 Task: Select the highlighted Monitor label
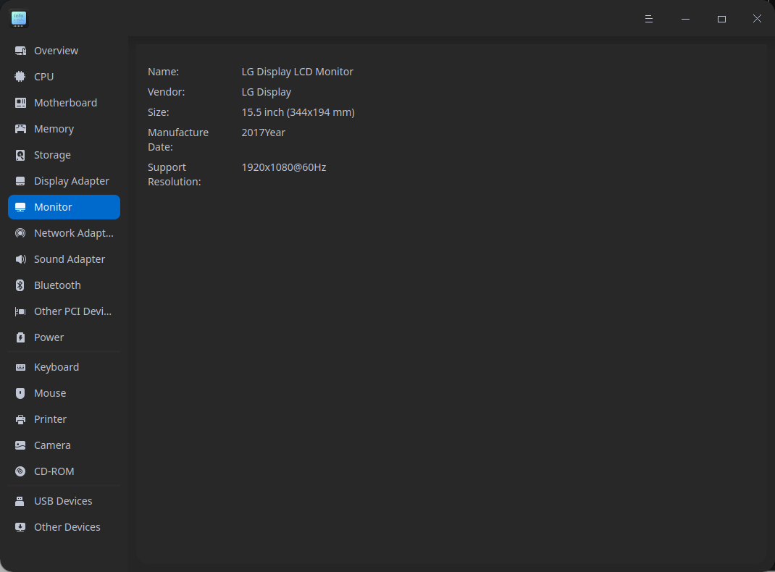[x=53, y=207]
